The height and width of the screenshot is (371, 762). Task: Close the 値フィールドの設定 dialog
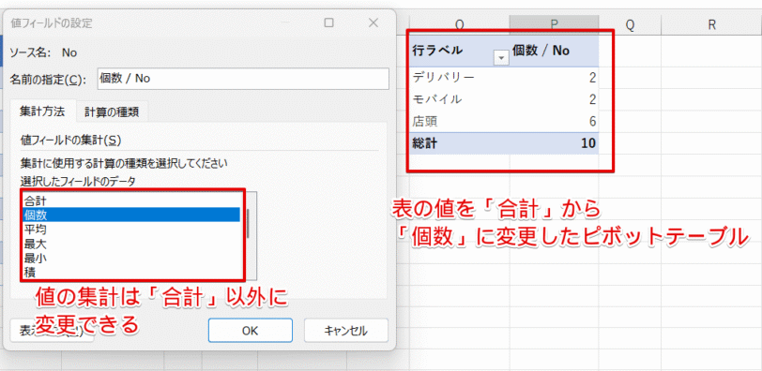pos(373,22)
